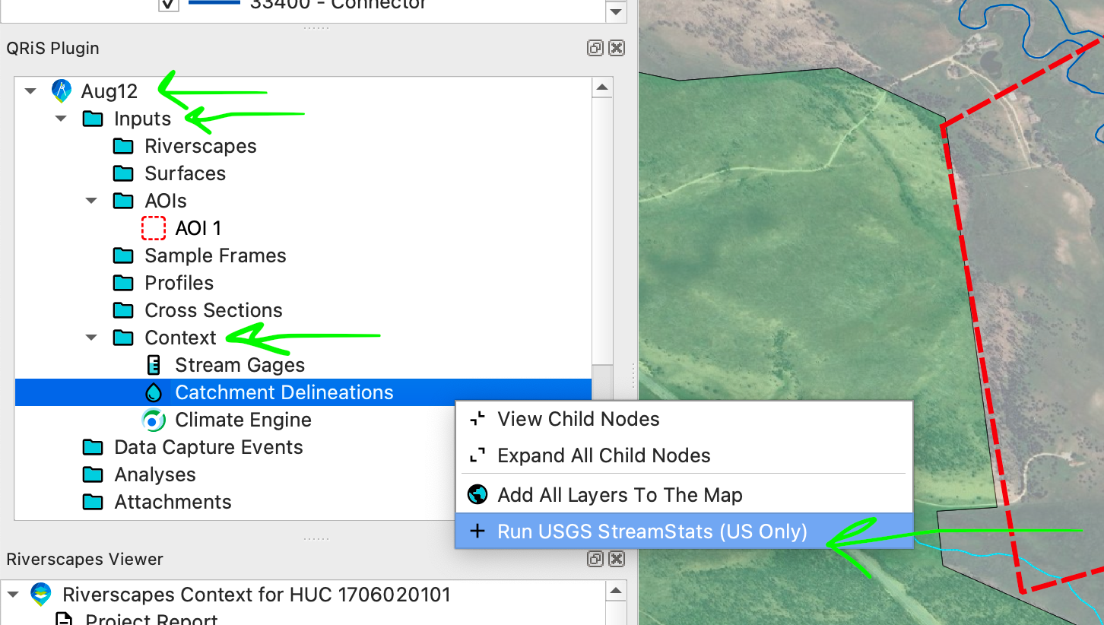Collapse the Inputs folder
This screenshot has height=625, width=1104.
62,119
